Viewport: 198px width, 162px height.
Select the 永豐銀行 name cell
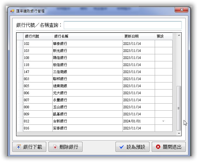pos(87,100)
